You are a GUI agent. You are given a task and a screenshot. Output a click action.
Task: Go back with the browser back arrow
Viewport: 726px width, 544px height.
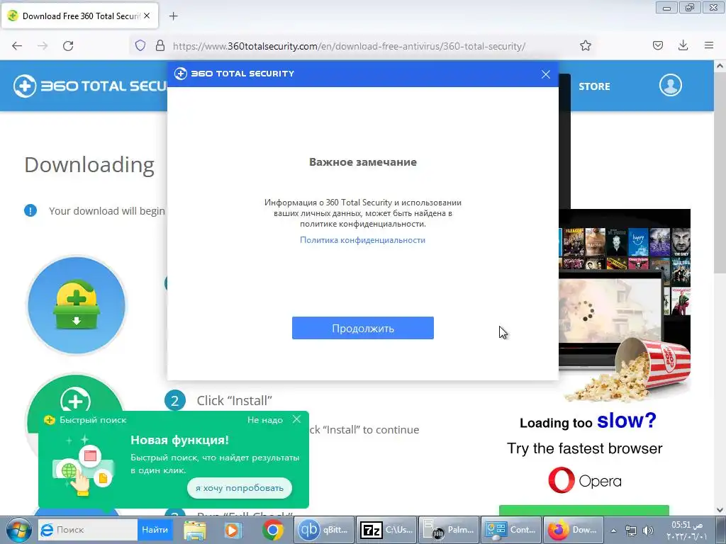coord(17,46)
